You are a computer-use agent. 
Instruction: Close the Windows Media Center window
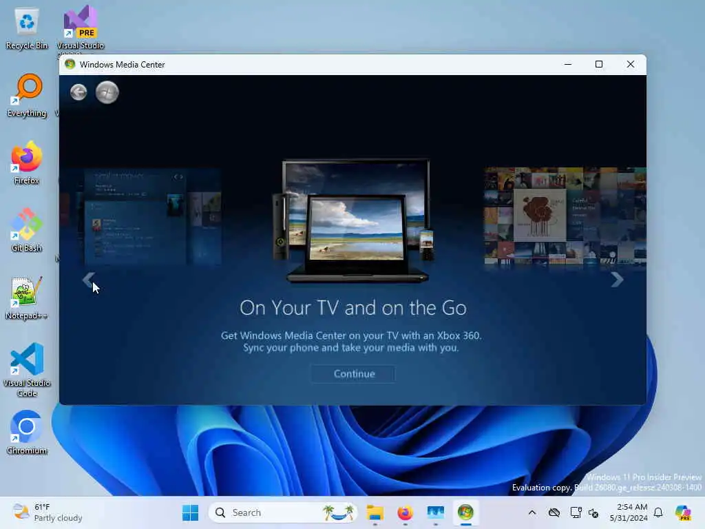[631, 64]
